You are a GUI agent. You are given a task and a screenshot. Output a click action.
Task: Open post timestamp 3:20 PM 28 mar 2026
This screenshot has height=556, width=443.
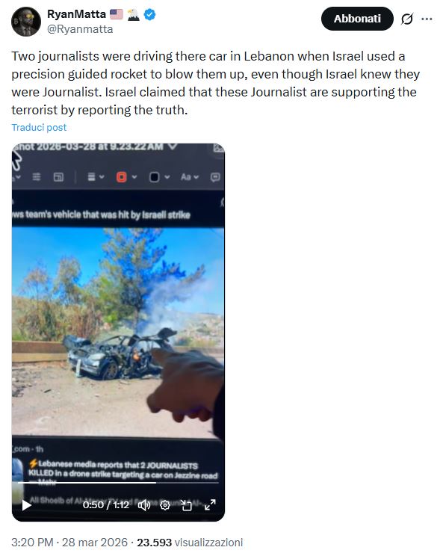coord(69,542)
